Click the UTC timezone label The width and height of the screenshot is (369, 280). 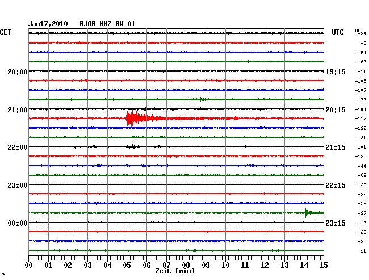(337, 32)
